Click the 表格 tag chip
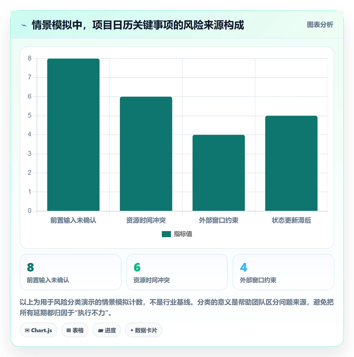Viewport: 354px width, 357px height. tap(75, 330)
